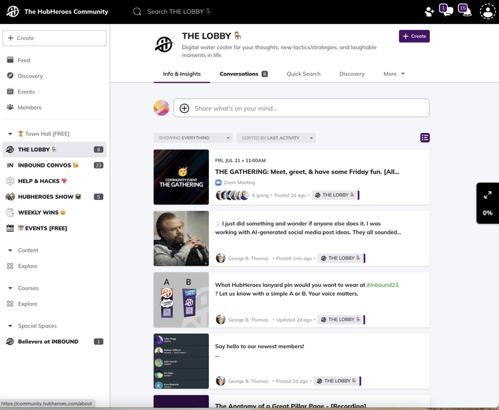Open Believers at INBOUND space
Viewport: 499px width, 410px height.
tap(54, 342)
